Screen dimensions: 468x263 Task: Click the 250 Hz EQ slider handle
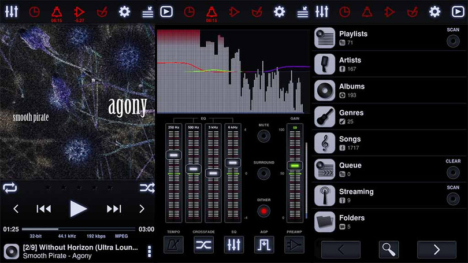pyautogui.click(x=174, y=155)
